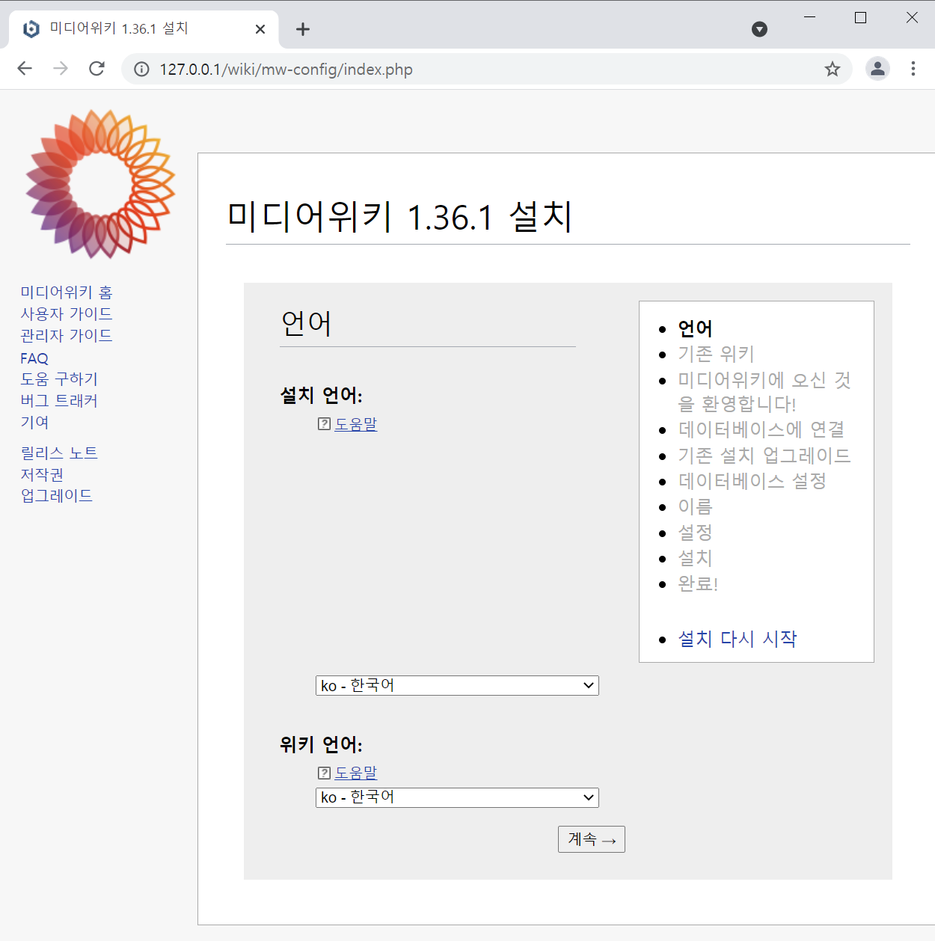Click the 도움말 link under 위키 언어

(355, 772)
